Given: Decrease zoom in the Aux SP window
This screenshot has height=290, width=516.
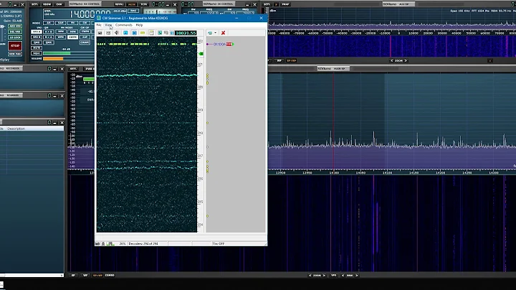Looking at the screenshot, I should tap(391, 60).
